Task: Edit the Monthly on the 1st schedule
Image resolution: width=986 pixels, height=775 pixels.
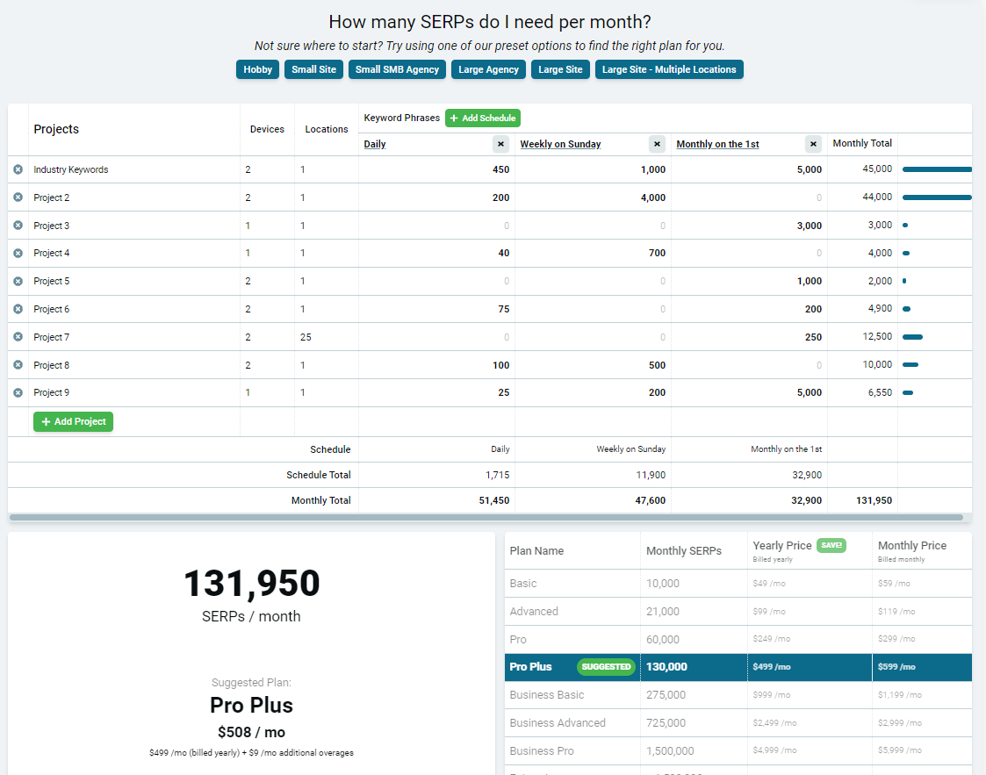Action: tap(717, 144)
